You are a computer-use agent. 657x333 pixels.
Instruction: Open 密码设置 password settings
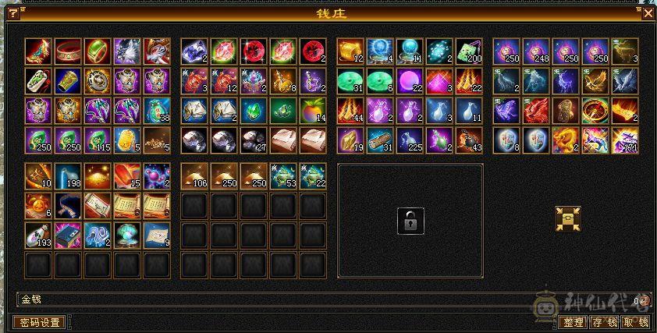point(39,322)
